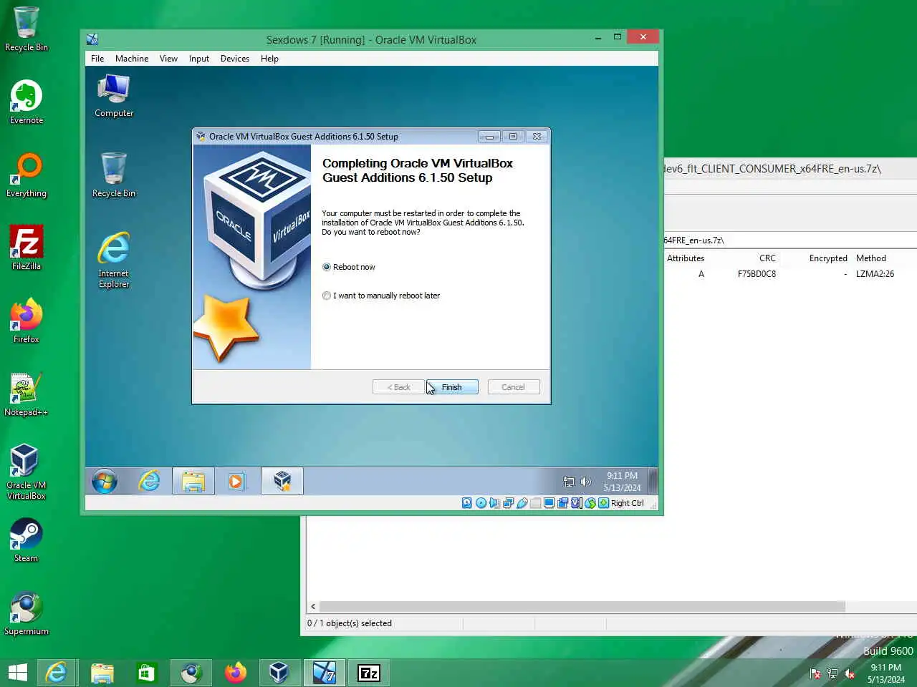This screenshot has width=917, height=687.
Task: Click the USB devices status icon
Action: (x=522, y=503)
